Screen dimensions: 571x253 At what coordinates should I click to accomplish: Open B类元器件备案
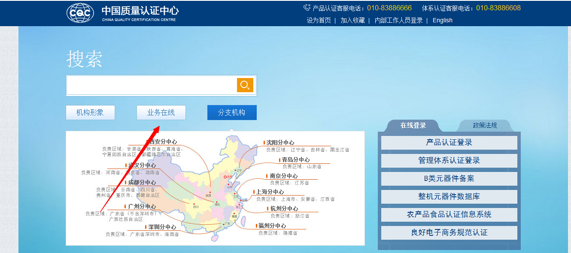point(449,179)
